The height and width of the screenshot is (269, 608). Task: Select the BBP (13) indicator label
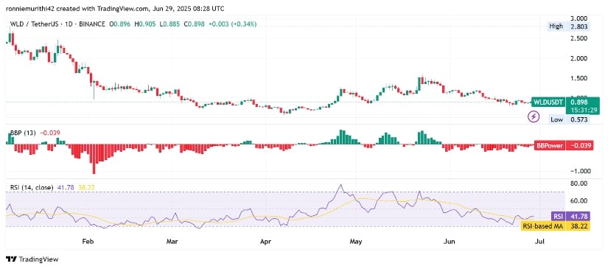pyautogui.click(x=23, y=133)
